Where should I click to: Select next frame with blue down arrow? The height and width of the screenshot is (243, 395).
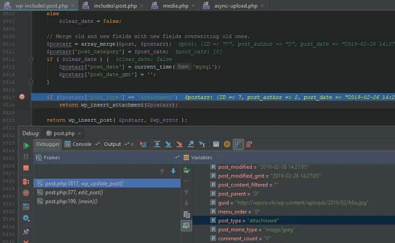click(173, 171)
